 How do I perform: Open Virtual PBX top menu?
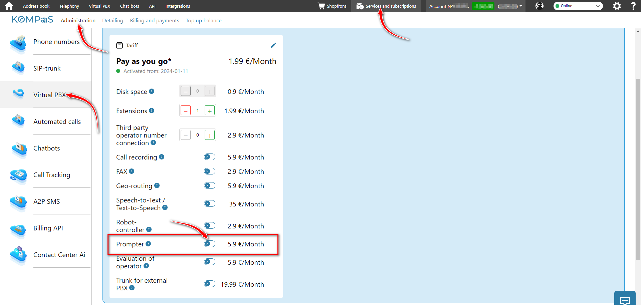pyautogui.click(x=99, y=6)
